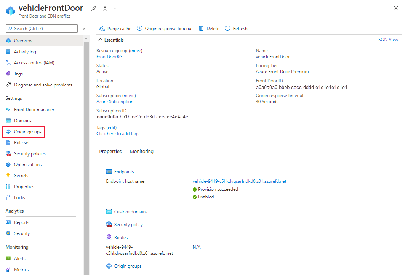
Task: Click the Optimizations cube icon
Action: coord(8,165)
